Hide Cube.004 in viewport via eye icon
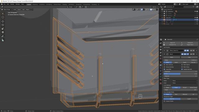 coord(195,20)
